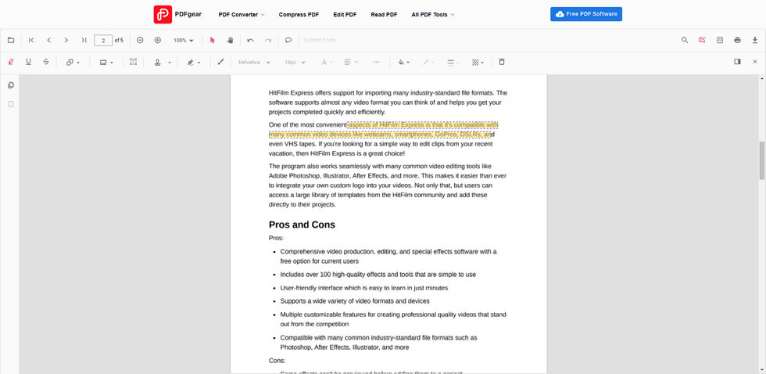766x374 pixels.
Task: Download the PDF file
Action: click(755, 40)
